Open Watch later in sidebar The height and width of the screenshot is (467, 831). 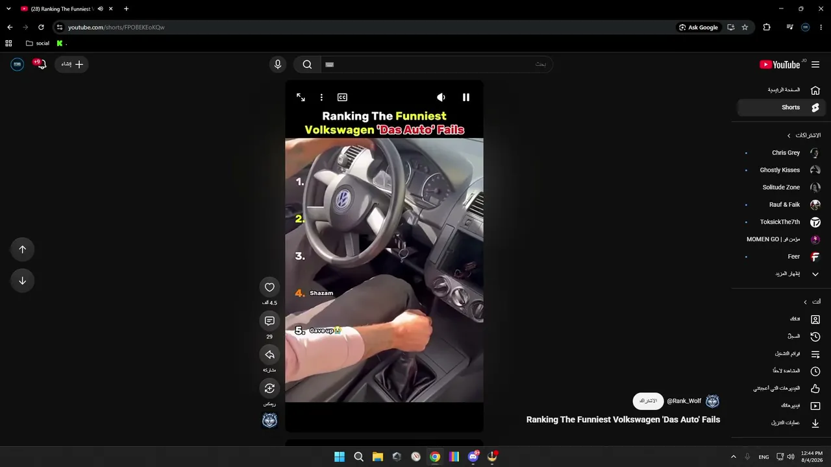[782, 371]
